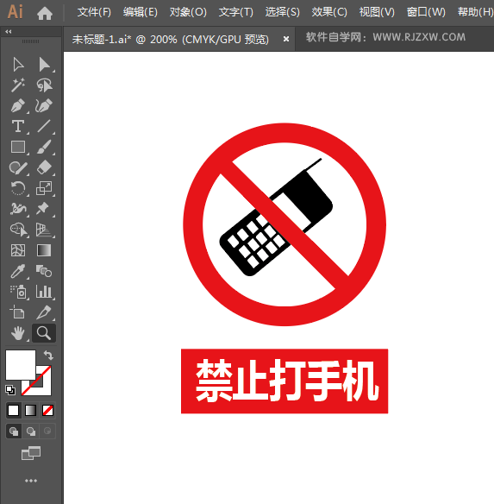Select the Curvature tool
The width and height of the screenshot is (494, 504).
[x=44, y=106]
